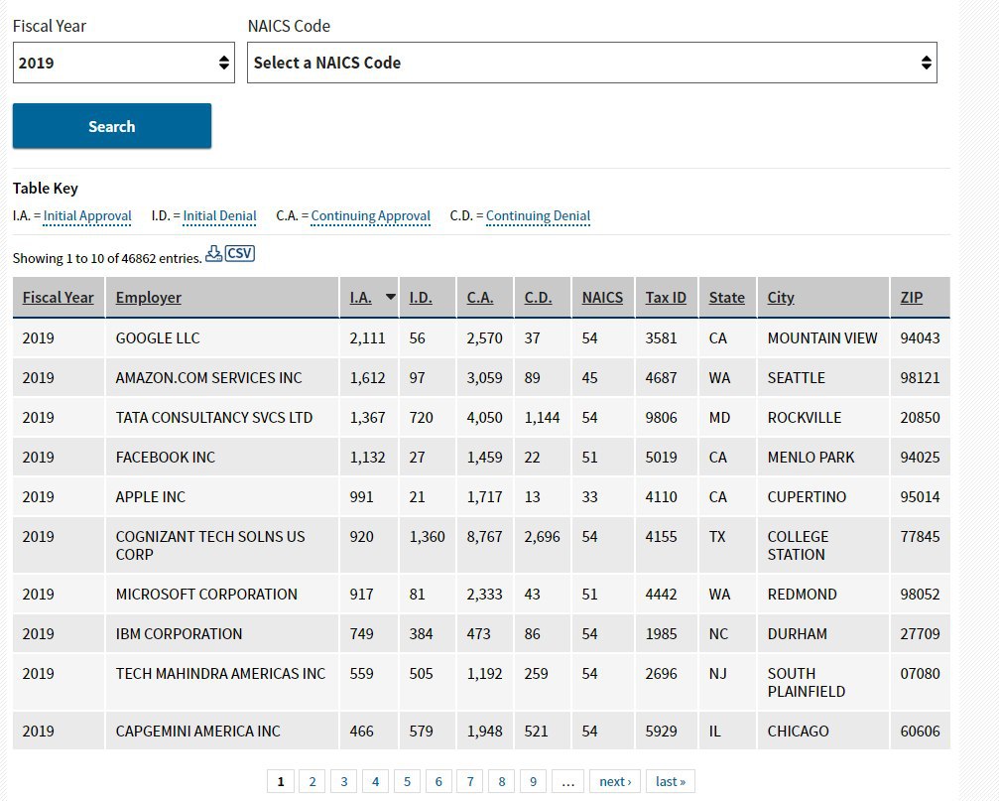
Task: Open the Select a NAICS Code dropdown
Action: tap(592, 63)
